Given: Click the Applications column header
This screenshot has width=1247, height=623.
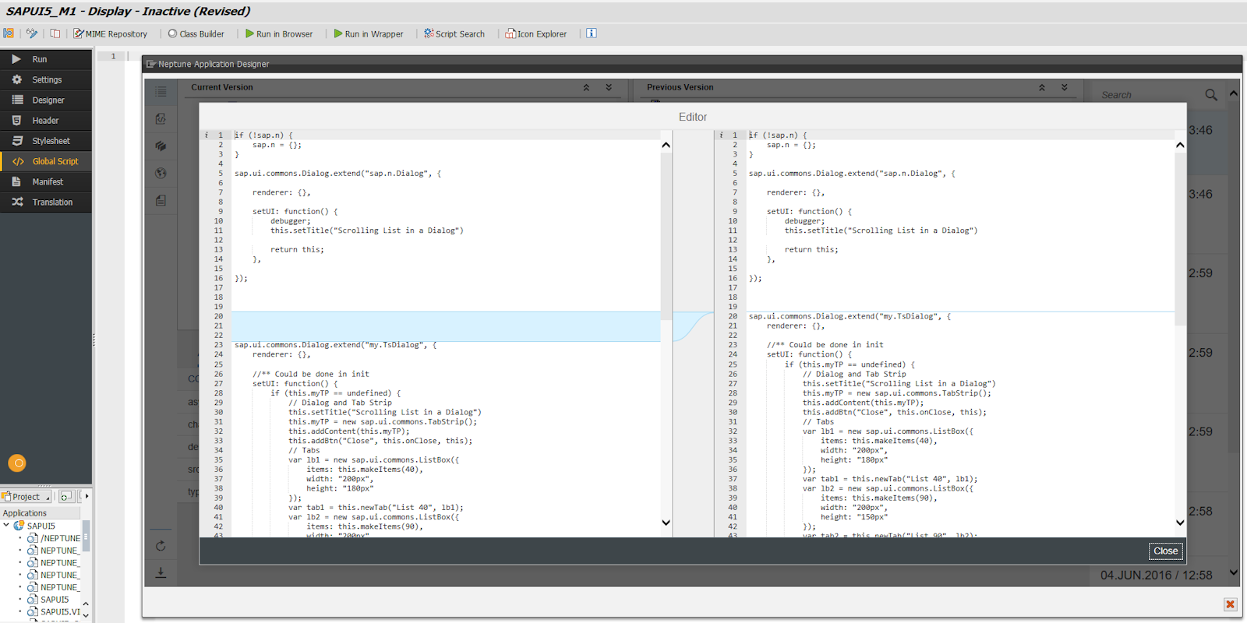Looking at the screenshot, I should (x=40, y=513).
